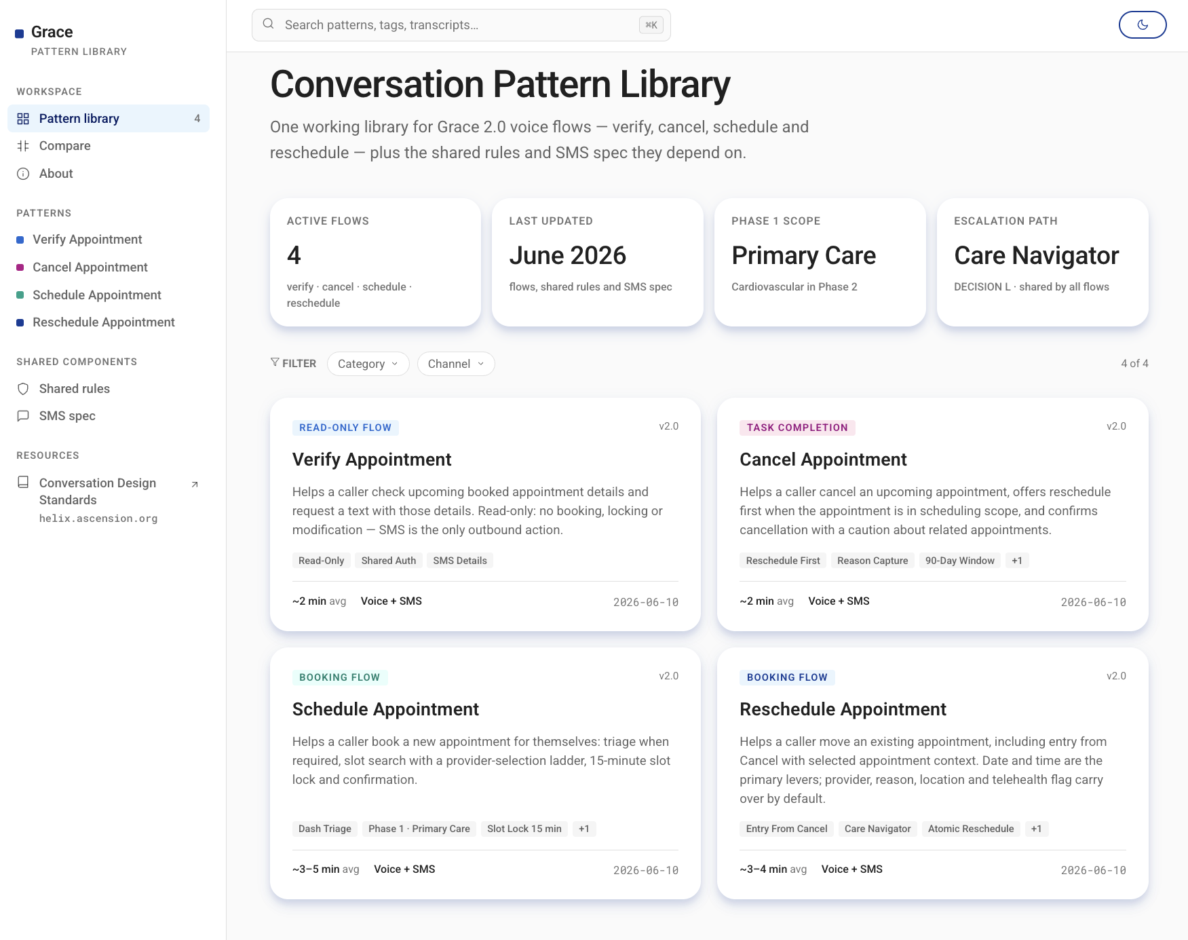Expand +1 tags on Reschedule Appointment card
Image resolution: width=1188 pixels, height=940 pixels.
tap(1037, 829)
